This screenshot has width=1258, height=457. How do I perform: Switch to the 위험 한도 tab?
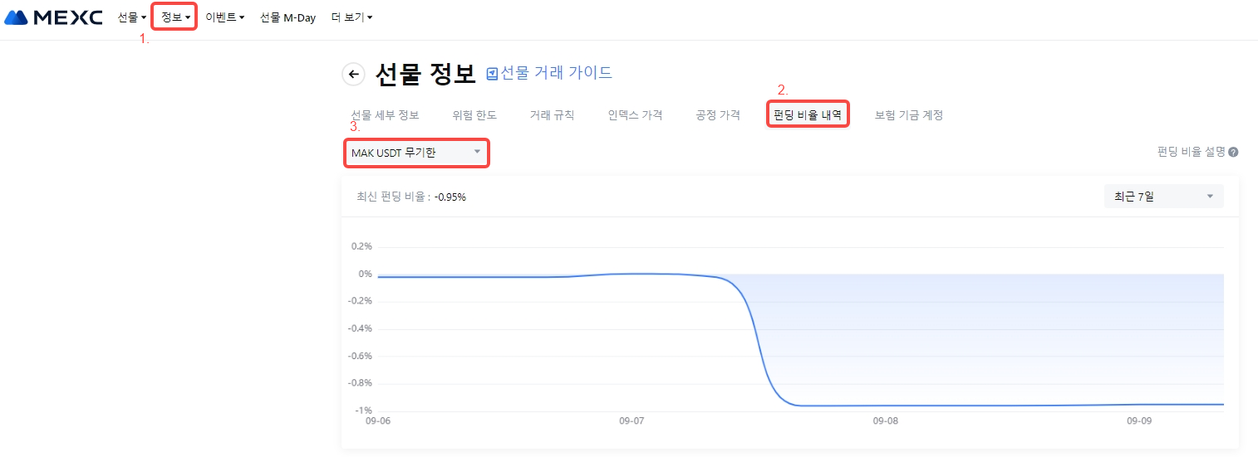pos(474,115)
